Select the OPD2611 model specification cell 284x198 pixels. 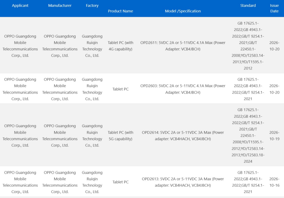click(x=183, y=46)
